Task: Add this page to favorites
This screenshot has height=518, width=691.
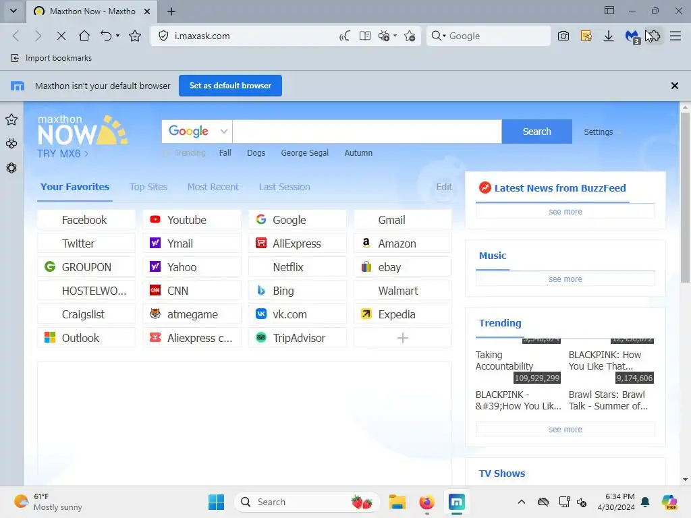Action: 410,36
